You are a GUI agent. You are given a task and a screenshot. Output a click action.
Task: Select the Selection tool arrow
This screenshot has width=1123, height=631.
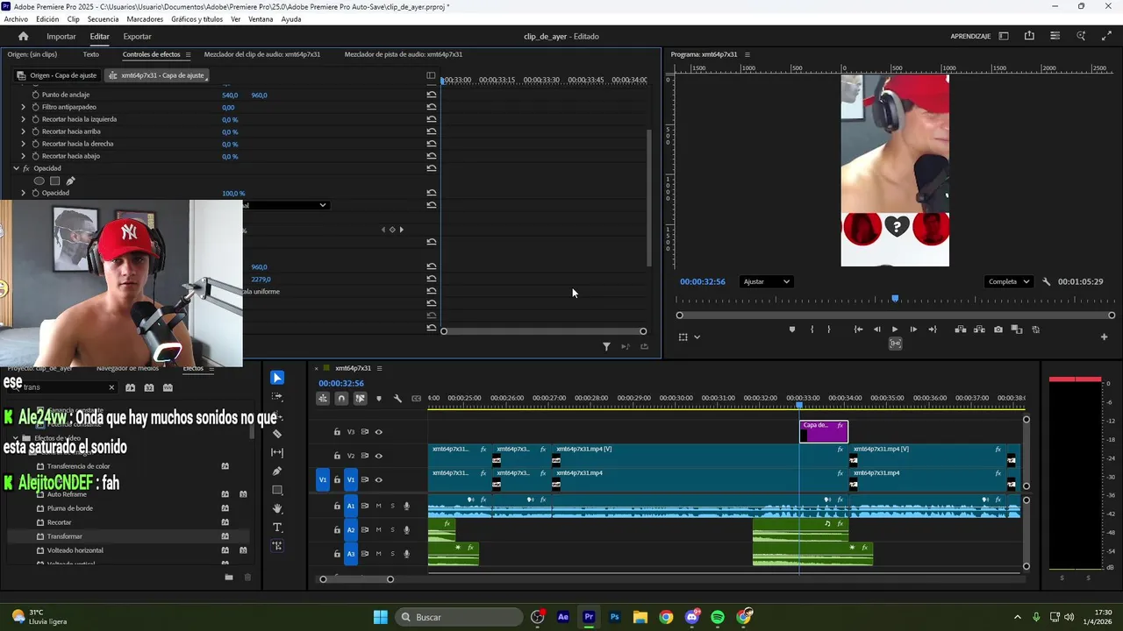click(x=277, y=378)
